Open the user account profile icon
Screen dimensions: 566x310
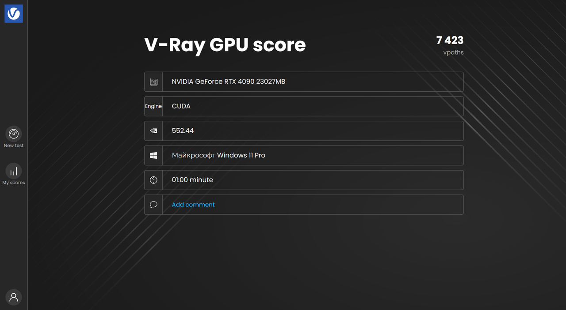pos(14,297)
